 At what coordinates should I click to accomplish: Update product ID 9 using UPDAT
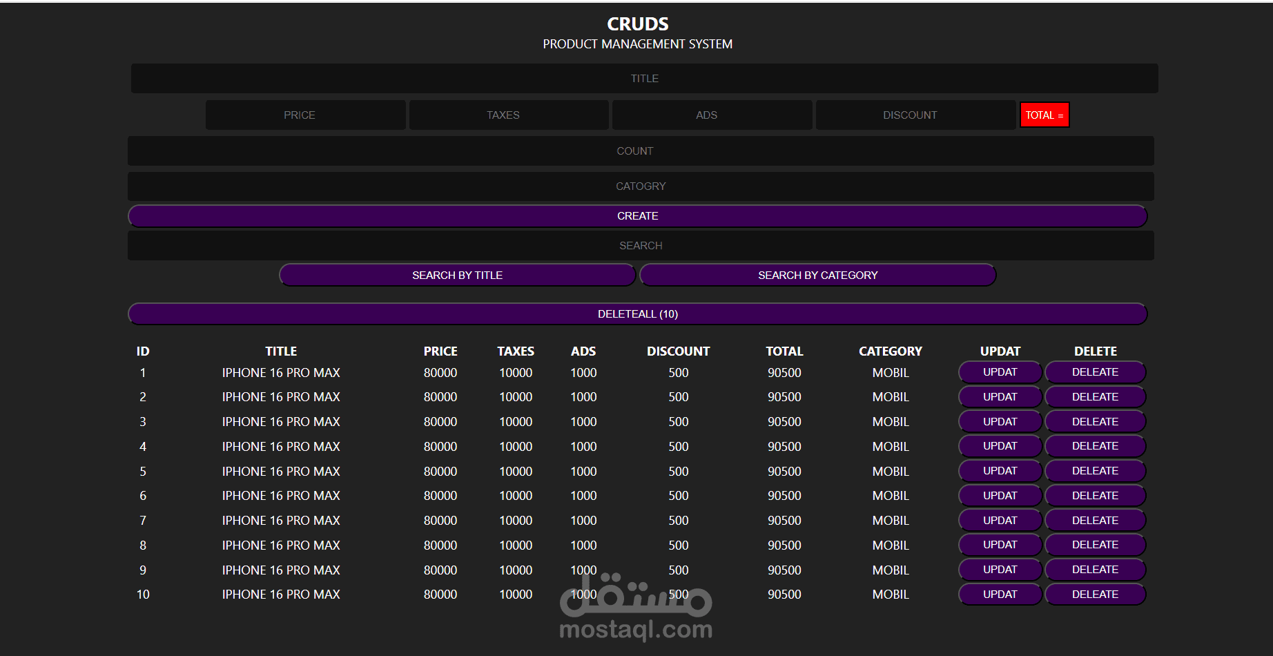pyautogui.click(x=1000, y=570)
